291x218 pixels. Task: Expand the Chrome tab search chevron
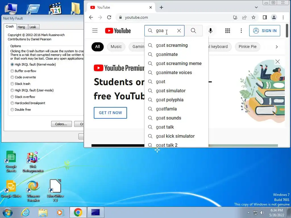(256, 7)
